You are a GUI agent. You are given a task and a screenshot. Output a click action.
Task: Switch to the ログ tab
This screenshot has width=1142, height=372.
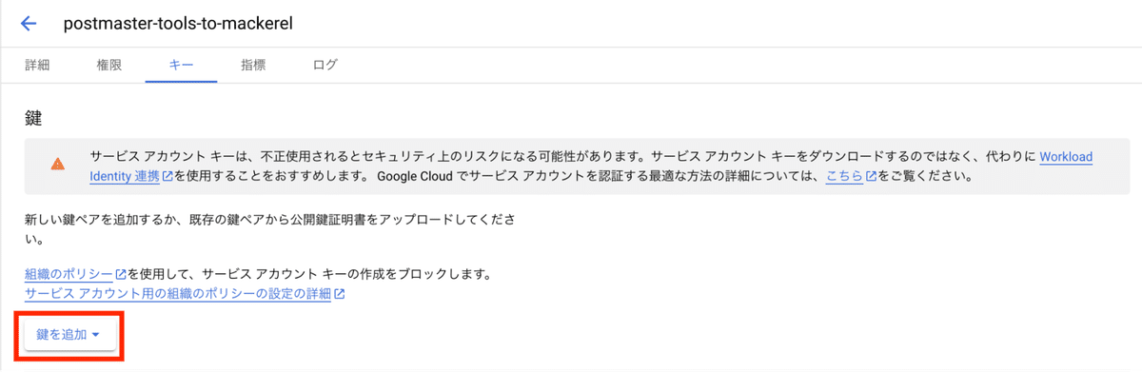coord(325,65)
